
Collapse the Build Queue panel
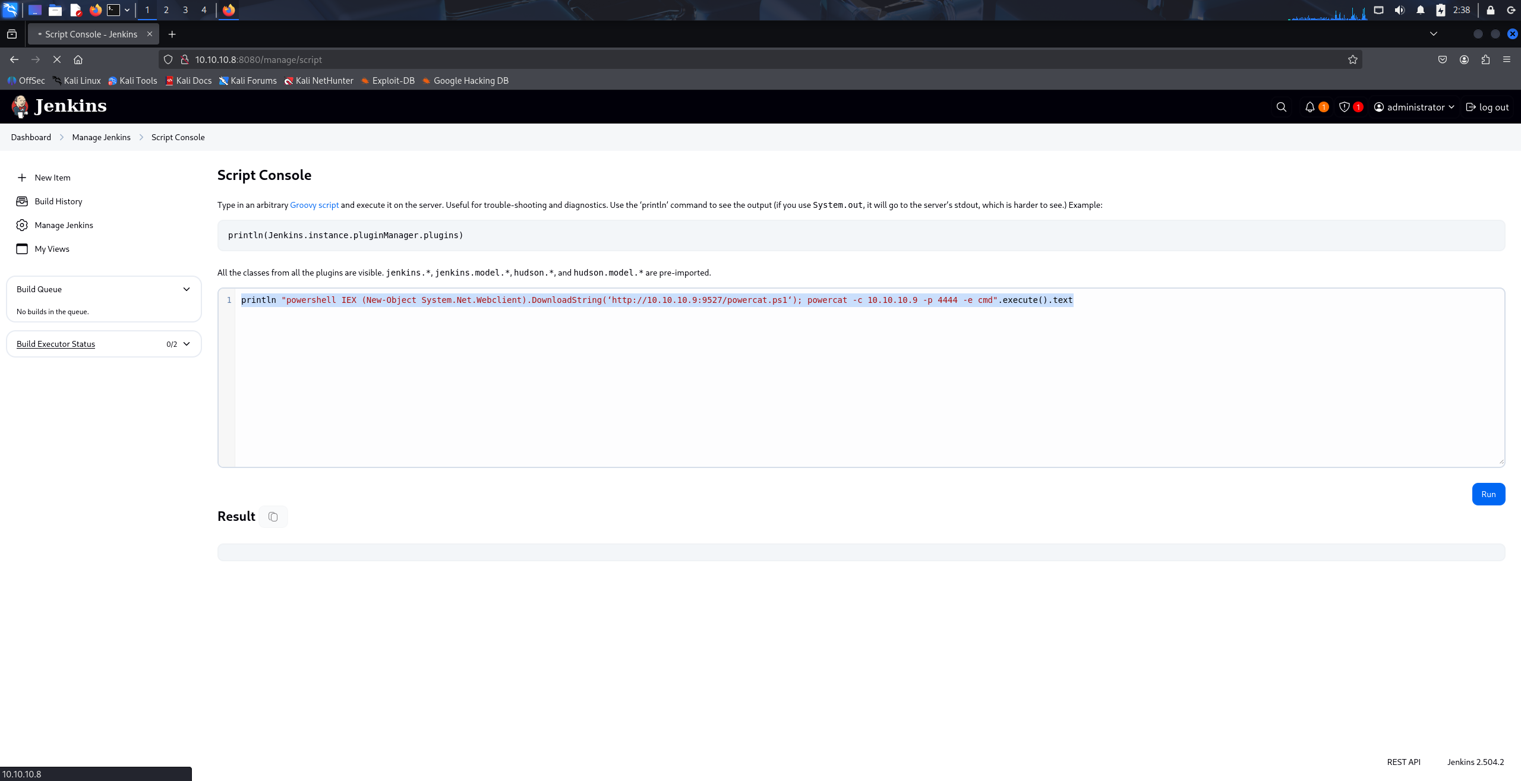point(187,289)
